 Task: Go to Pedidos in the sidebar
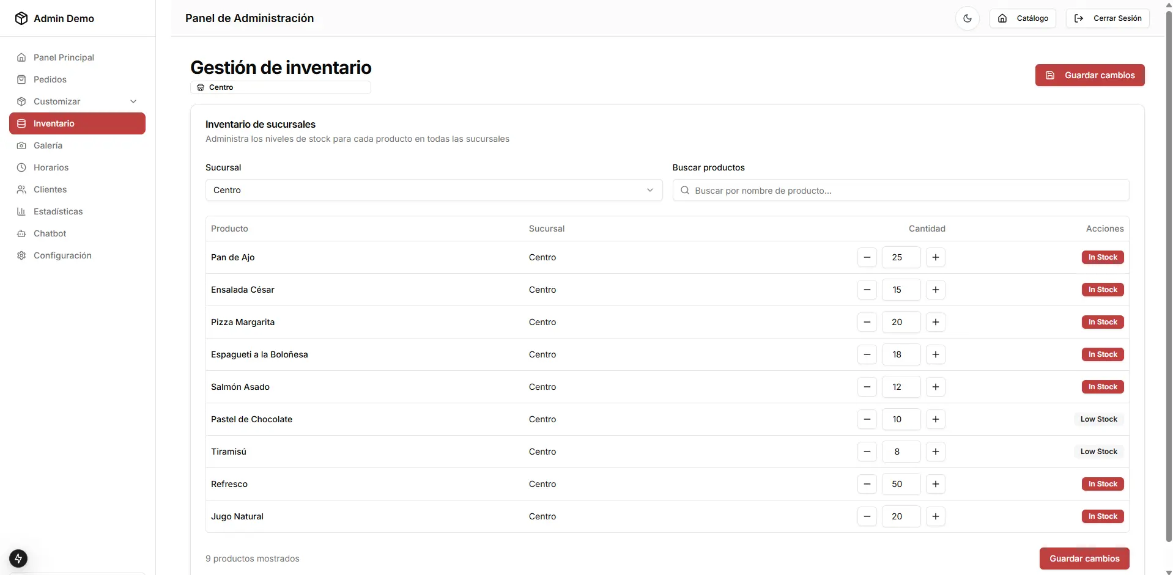click(50, 79)
